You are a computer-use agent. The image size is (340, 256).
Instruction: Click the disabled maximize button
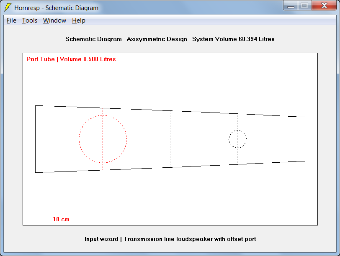pyautogui.click(x=305, y=5)
